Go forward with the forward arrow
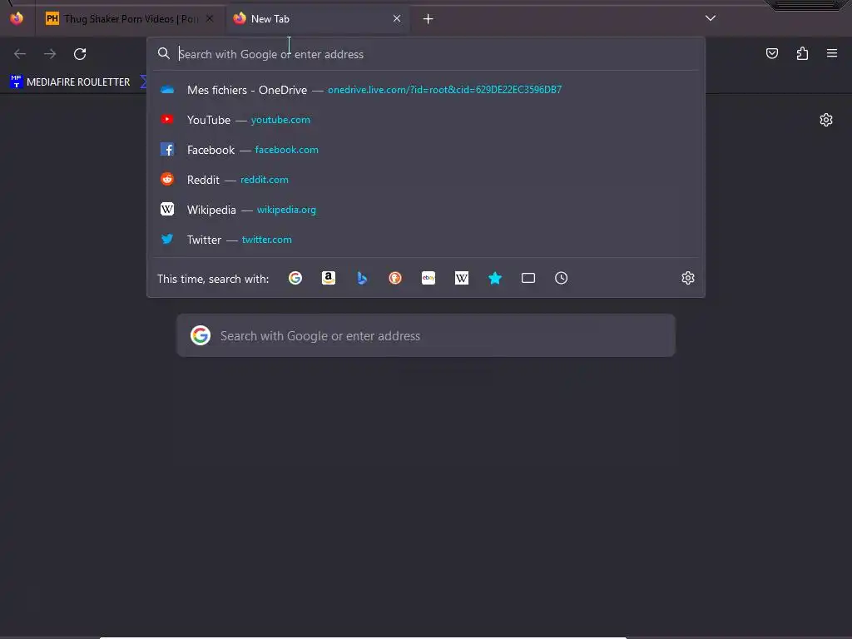The height and width of the screenshot is (639, 852). (50, 54)
